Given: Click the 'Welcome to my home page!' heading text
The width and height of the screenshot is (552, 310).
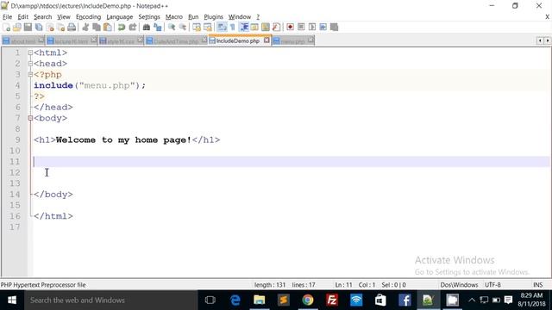Looking at the screenshot, I should pyautogui.click(x=123, y=139).
